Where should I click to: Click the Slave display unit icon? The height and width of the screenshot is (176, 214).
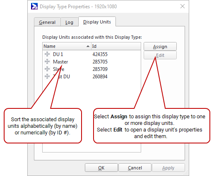(47, 69)
